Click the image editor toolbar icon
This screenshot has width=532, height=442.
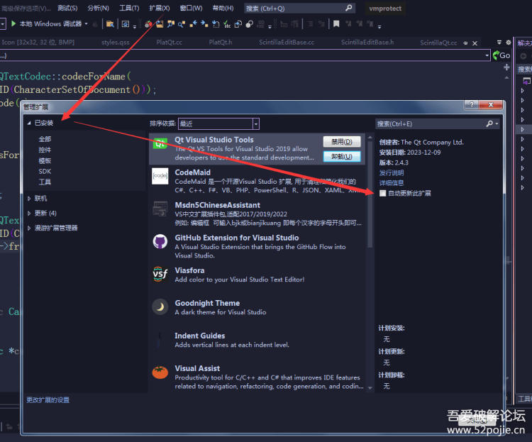click(126, 23)
